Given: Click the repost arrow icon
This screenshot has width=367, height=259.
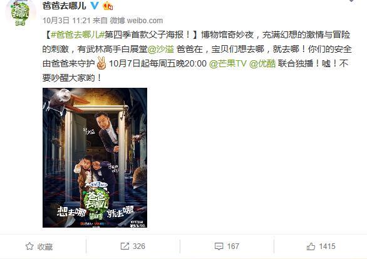Looking at the screenshot, I should coord(125,246).
